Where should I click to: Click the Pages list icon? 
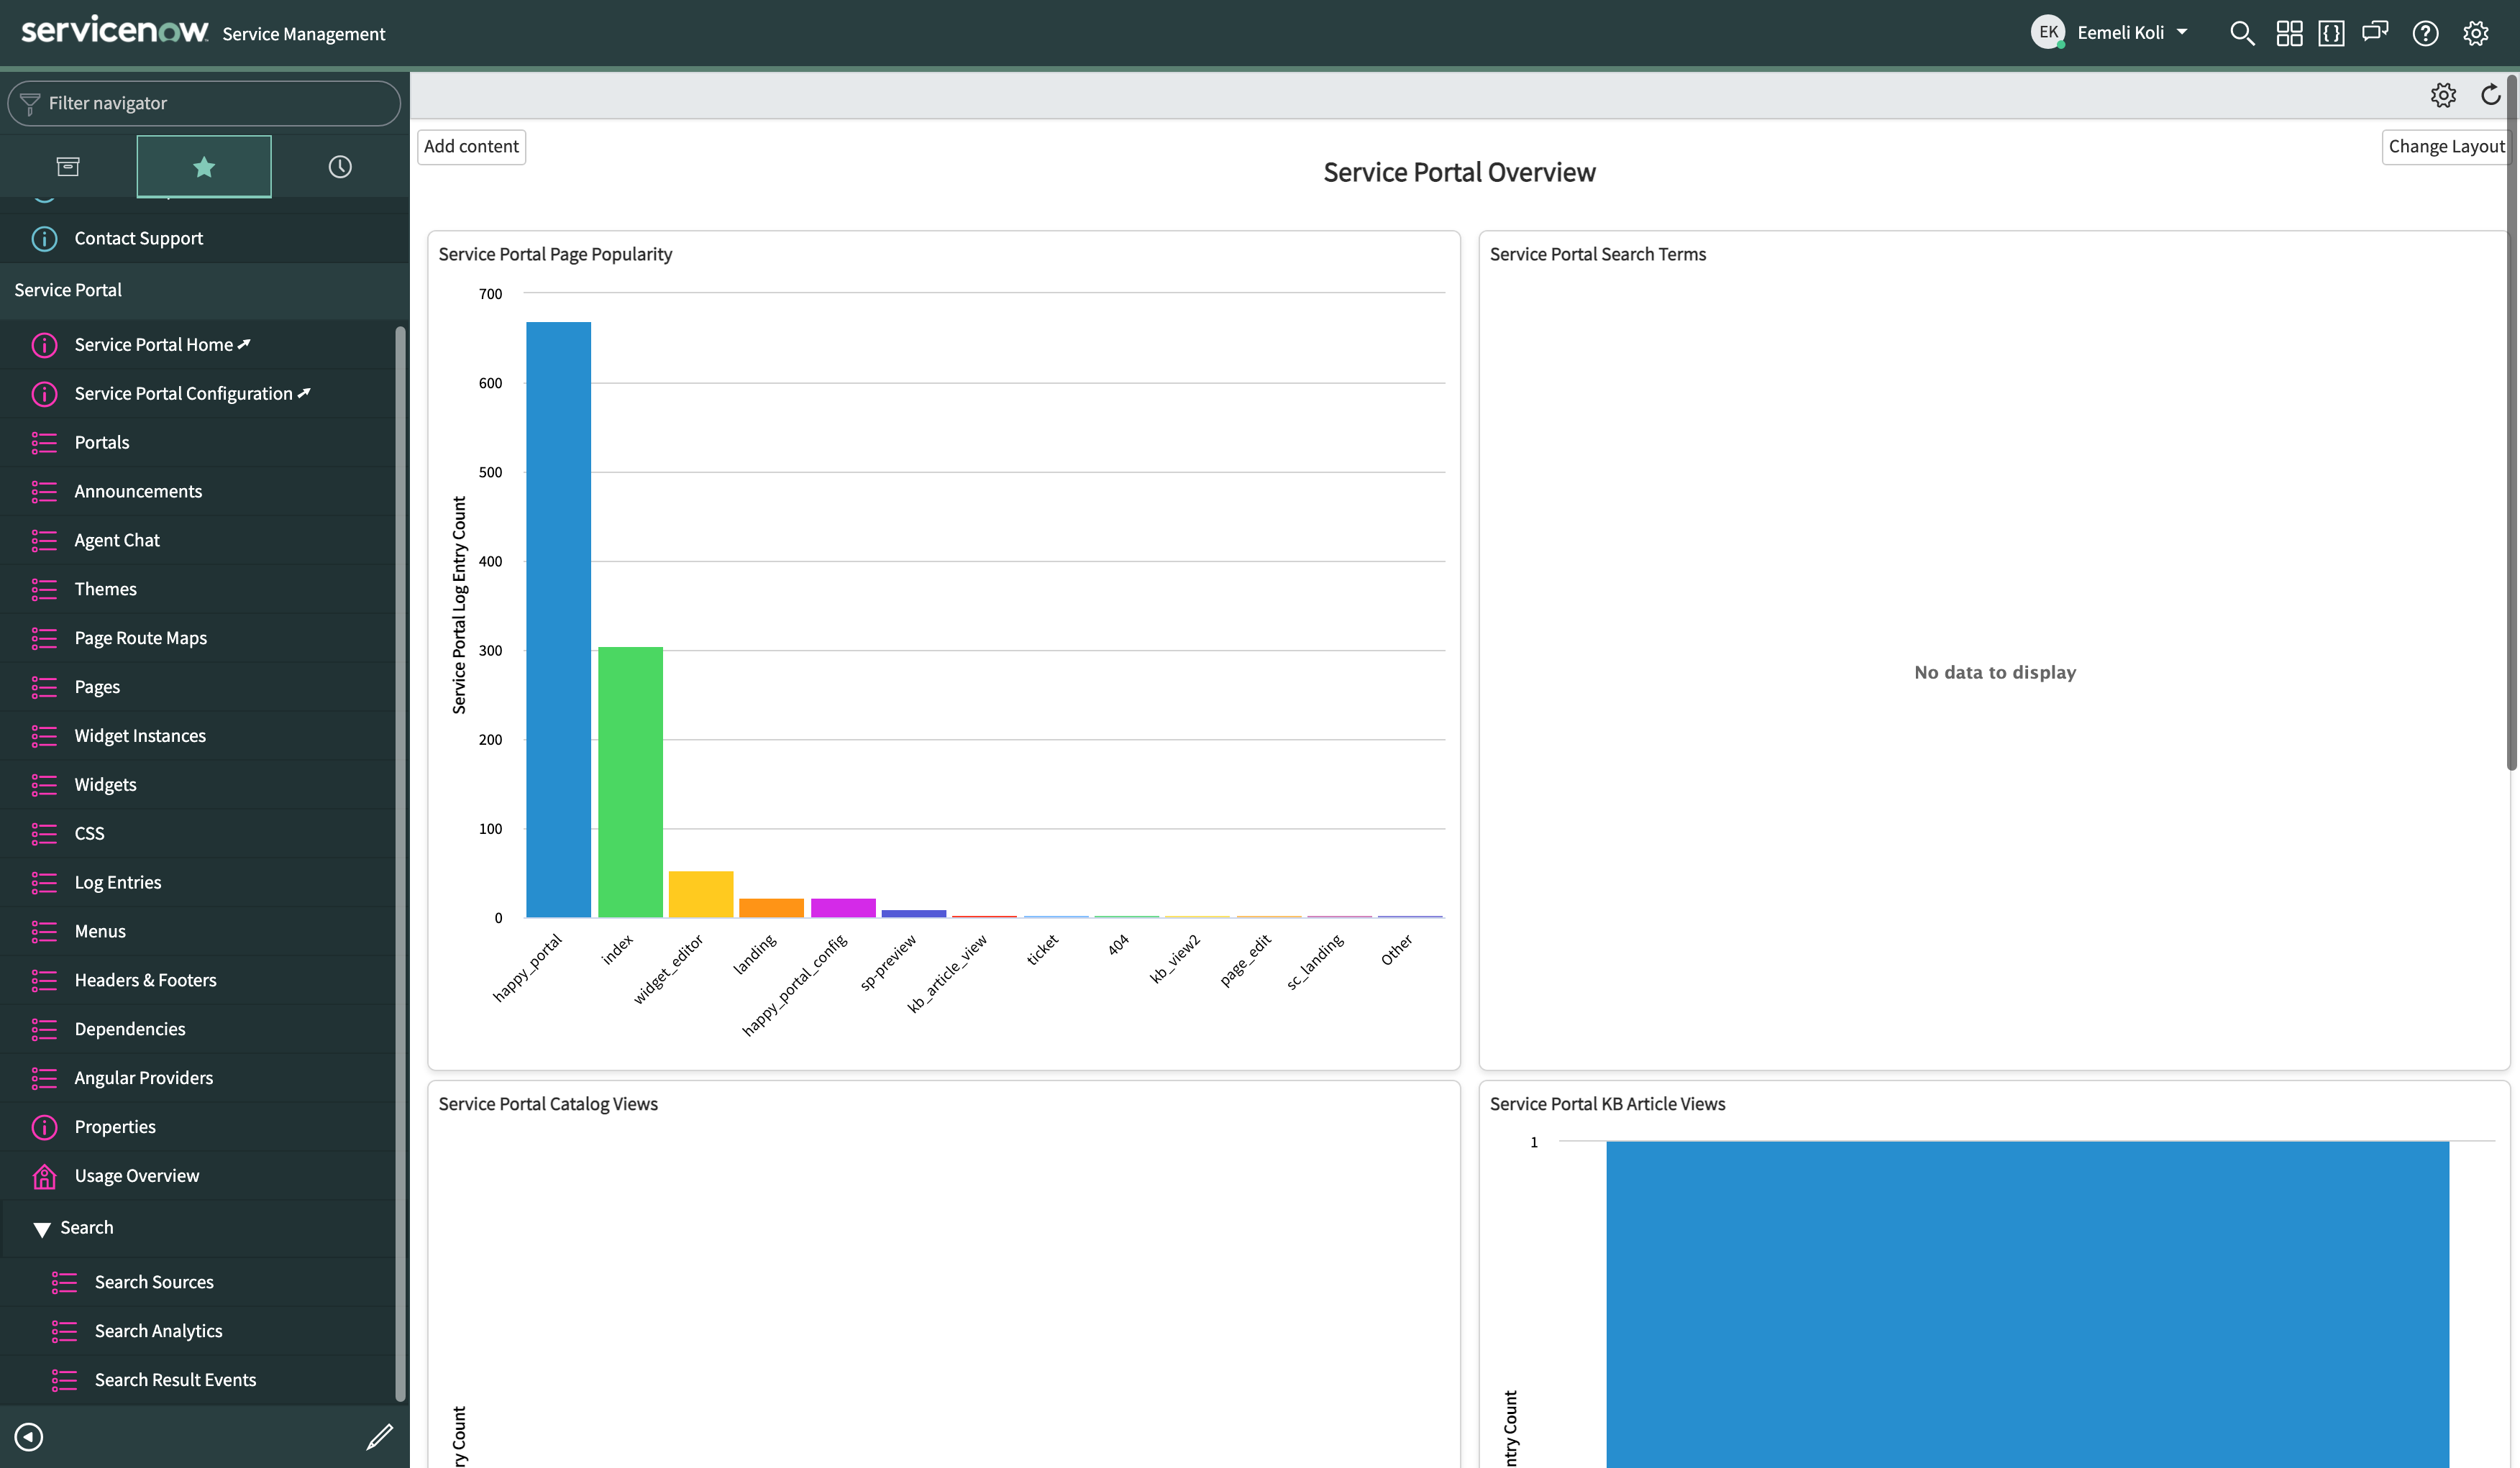tap(44, 687)
